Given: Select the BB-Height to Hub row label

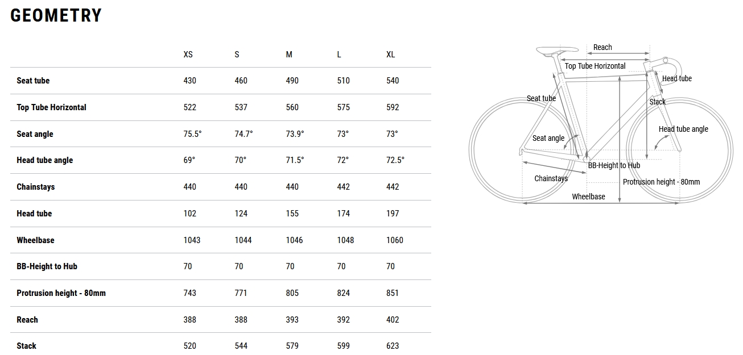Looking at the screenshot, I should pos(47,266).
